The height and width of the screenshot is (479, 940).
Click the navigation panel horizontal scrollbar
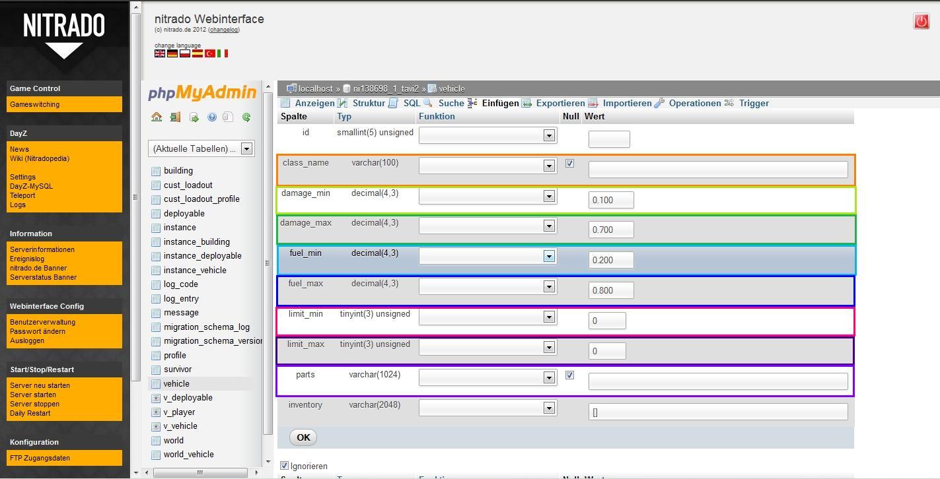(x=200, y=472)
